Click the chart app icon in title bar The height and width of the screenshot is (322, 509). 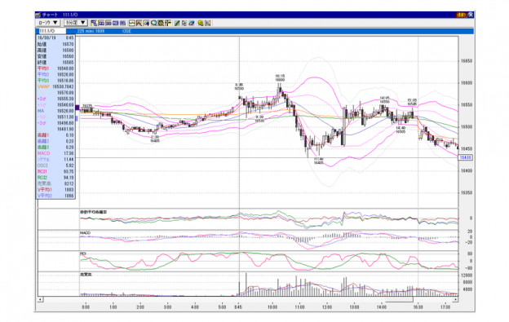pos(38,15)
